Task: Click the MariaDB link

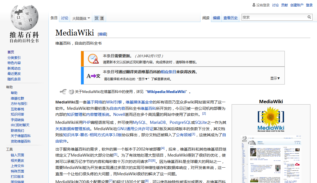Action: [158, 122]
